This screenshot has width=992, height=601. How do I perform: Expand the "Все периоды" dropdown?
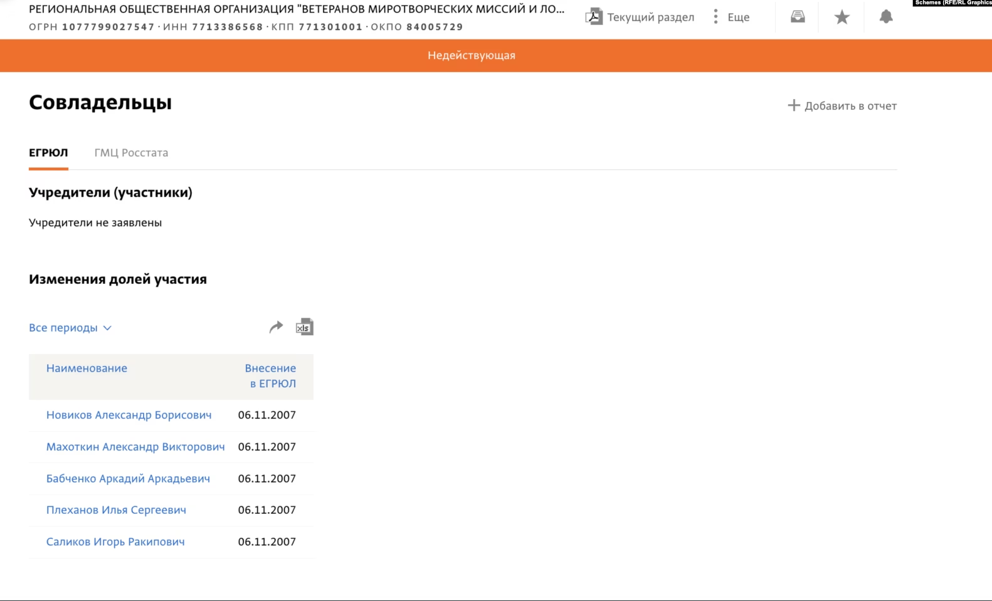(x=70, y=328)
